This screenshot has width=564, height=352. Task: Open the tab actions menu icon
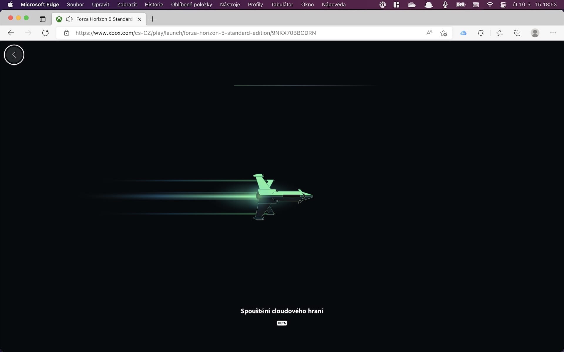pyautogui.click(x=43, y=19)
